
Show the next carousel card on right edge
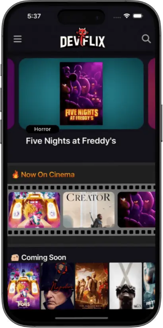(x=152, y=93)
